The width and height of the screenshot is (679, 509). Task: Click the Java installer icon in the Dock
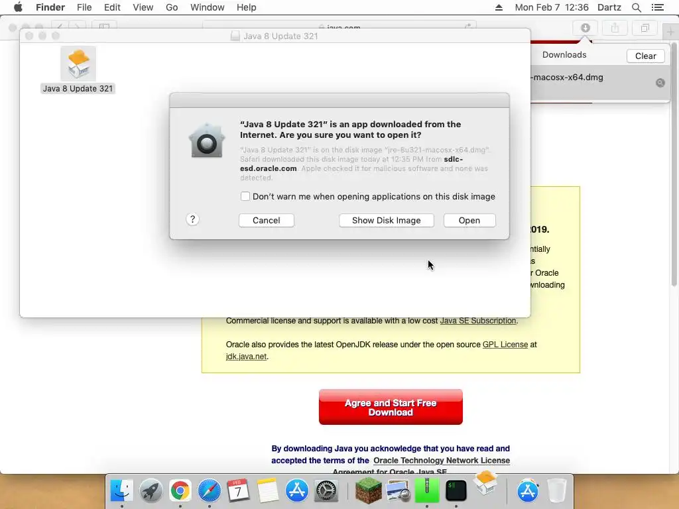click(x=485, y=482)
